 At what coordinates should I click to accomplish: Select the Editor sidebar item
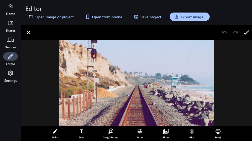[x=10, y=60]
